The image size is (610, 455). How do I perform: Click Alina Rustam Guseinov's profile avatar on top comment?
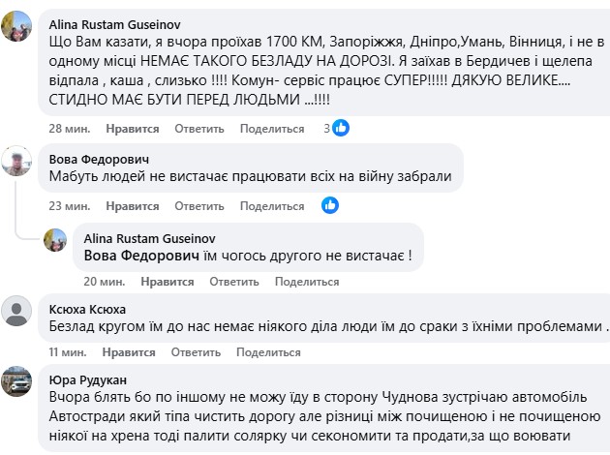[x=18, y=30]
